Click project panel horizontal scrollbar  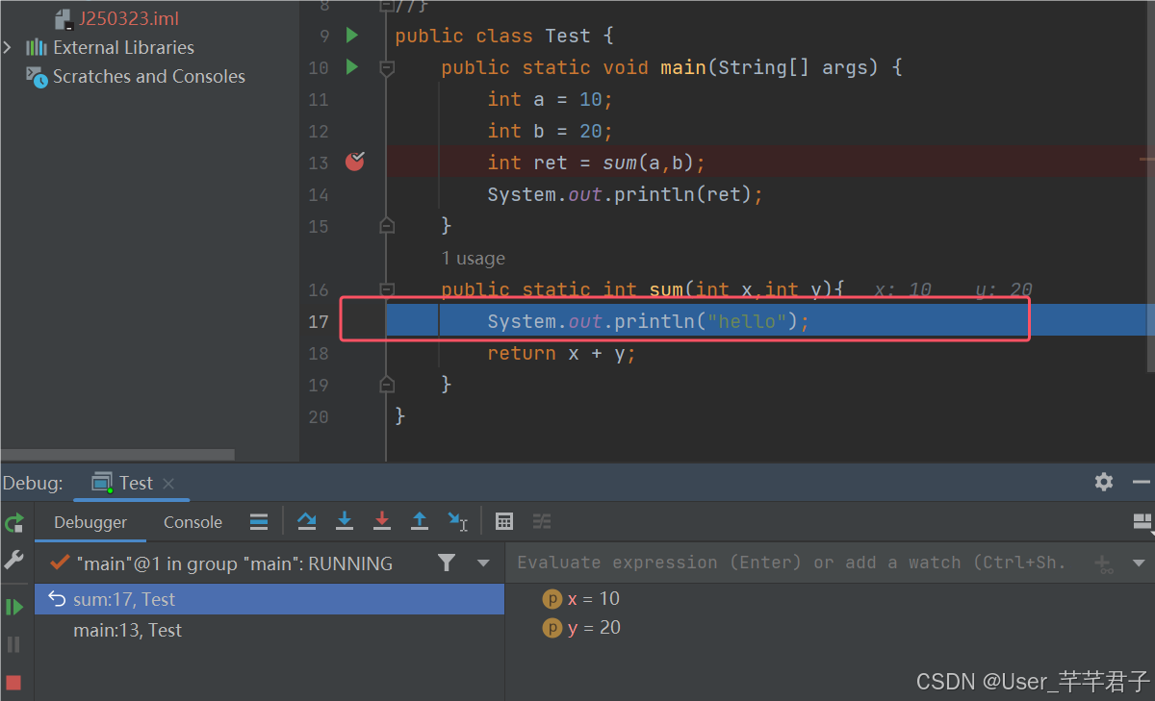(x=117, y=454)
